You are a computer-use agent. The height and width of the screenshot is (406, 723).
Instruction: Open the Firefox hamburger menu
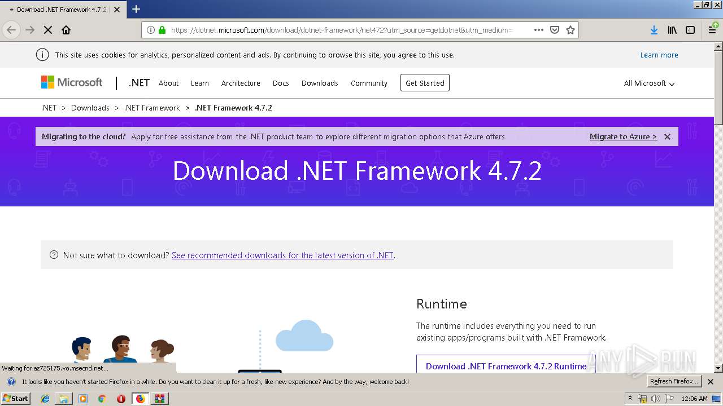click(x=713, y=30)
